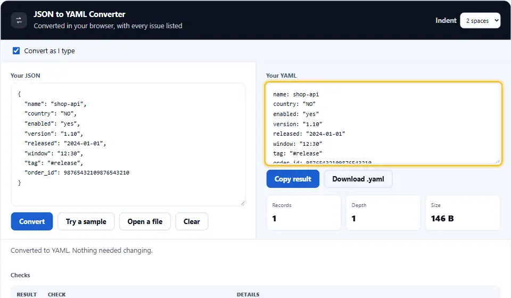Click the Size 146 B value
The image size is (511, 298).
pos(442,219)
